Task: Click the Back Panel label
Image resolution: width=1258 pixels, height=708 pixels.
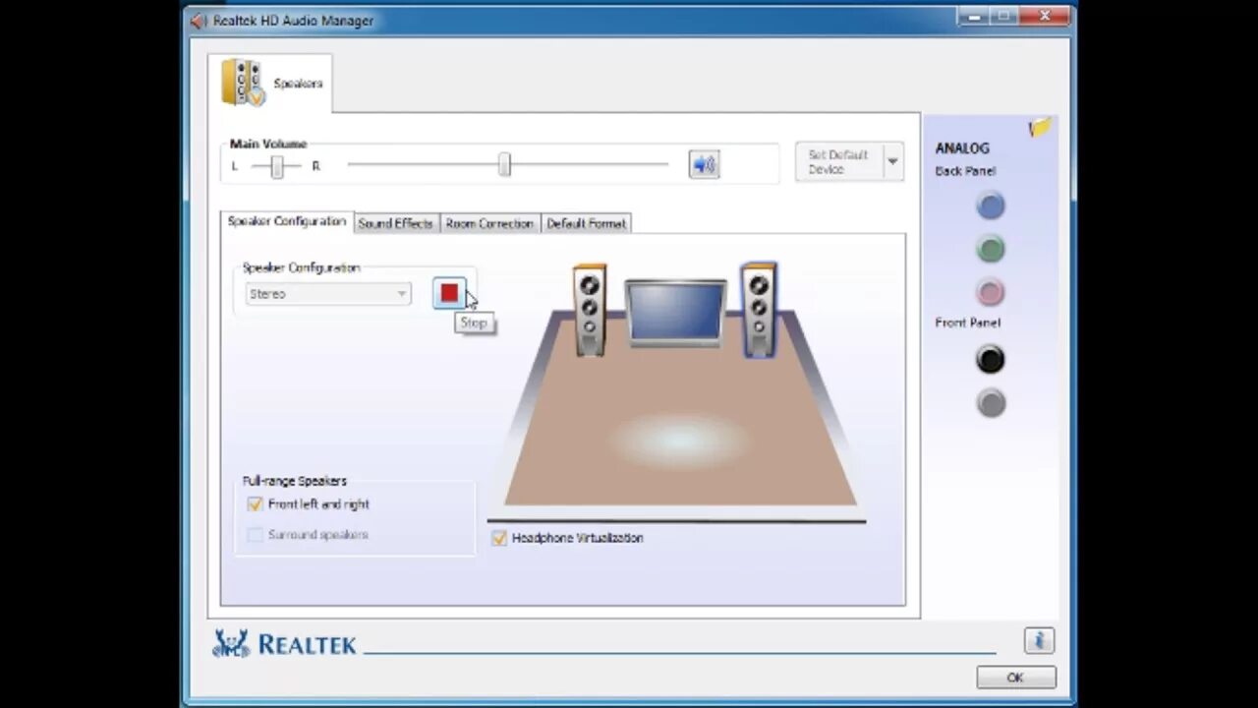Action: pyautogui.click(x=965, y=171)
